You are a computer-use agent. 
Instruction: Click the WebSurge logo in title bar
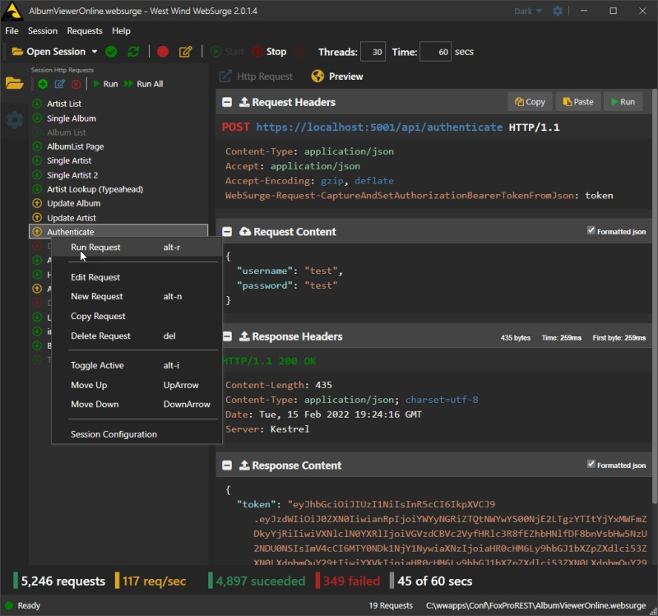[12, 12]
